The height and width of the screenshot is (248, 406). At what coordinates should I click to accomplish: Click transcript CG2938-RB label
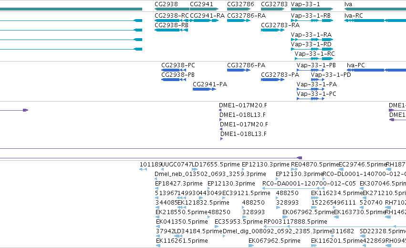[171, 25]
